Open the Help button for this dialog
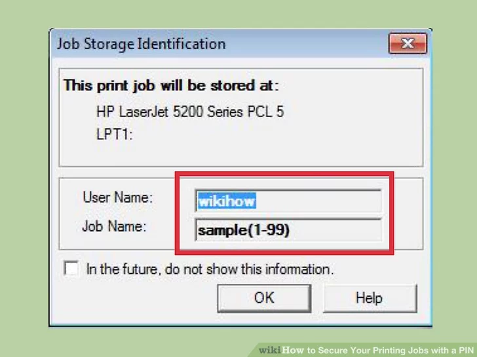 (370, 298)
